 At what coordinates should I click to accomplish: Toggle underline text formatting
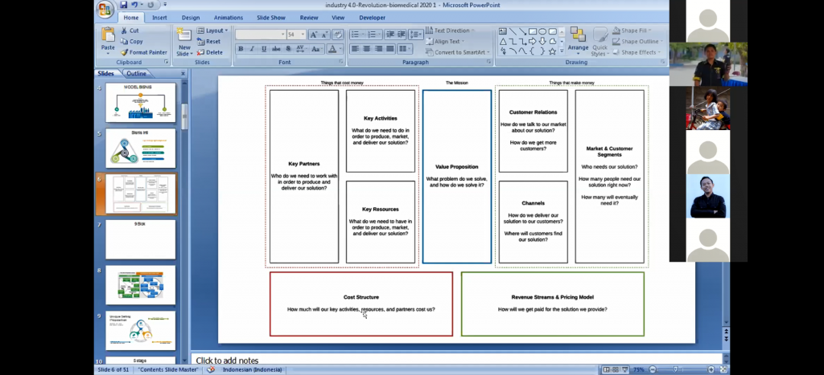pos(263,49)
